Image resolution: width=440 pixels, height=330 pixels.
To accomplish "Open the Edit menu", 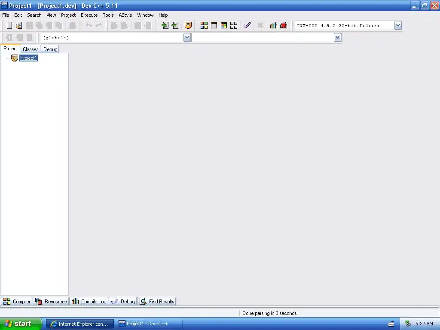I will click(18, 15).
